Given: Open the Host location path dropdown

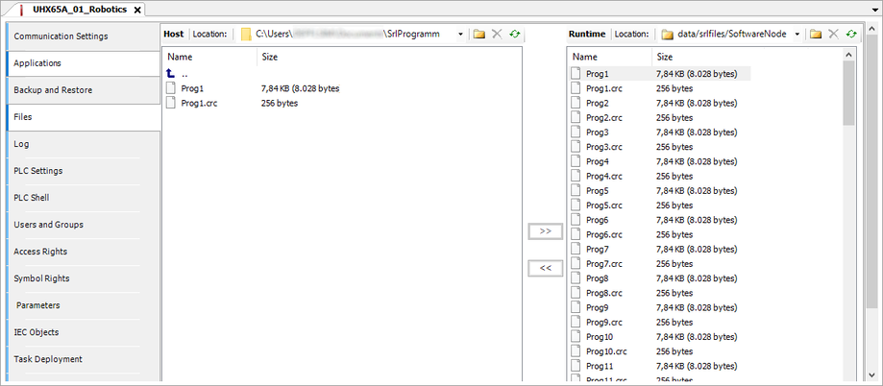Looking at the screenshot, I should click(461, 35).
